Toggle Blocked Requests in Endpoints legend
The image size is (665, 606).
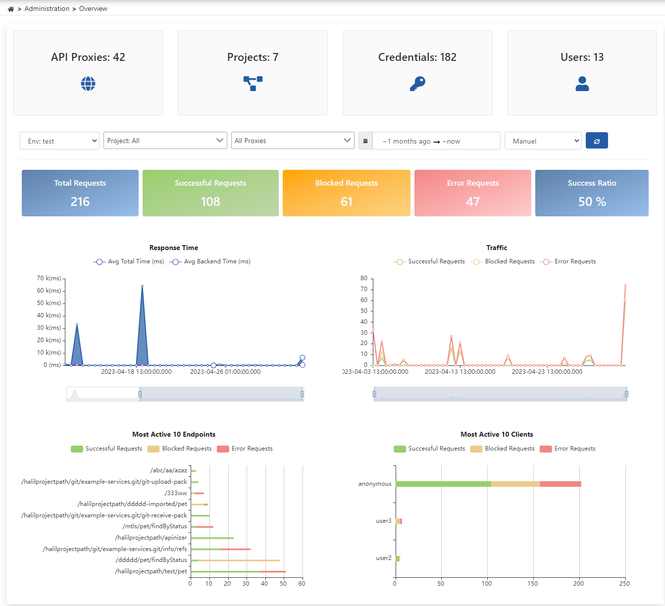coord(180,449)
